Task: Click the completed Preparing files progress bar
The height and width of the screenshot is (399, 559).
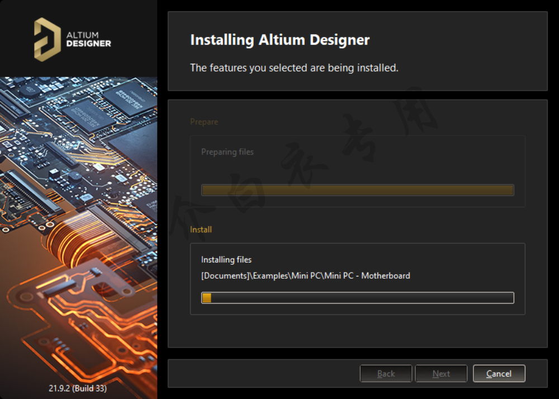Action: click(x=357, y=190)
